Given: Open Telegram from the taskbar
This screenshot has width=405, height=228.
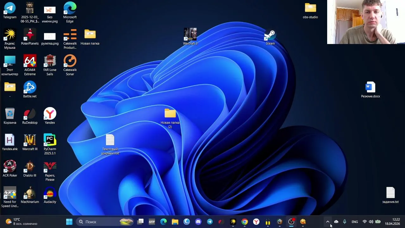Looking at the screenshot, I should (210, 222).
